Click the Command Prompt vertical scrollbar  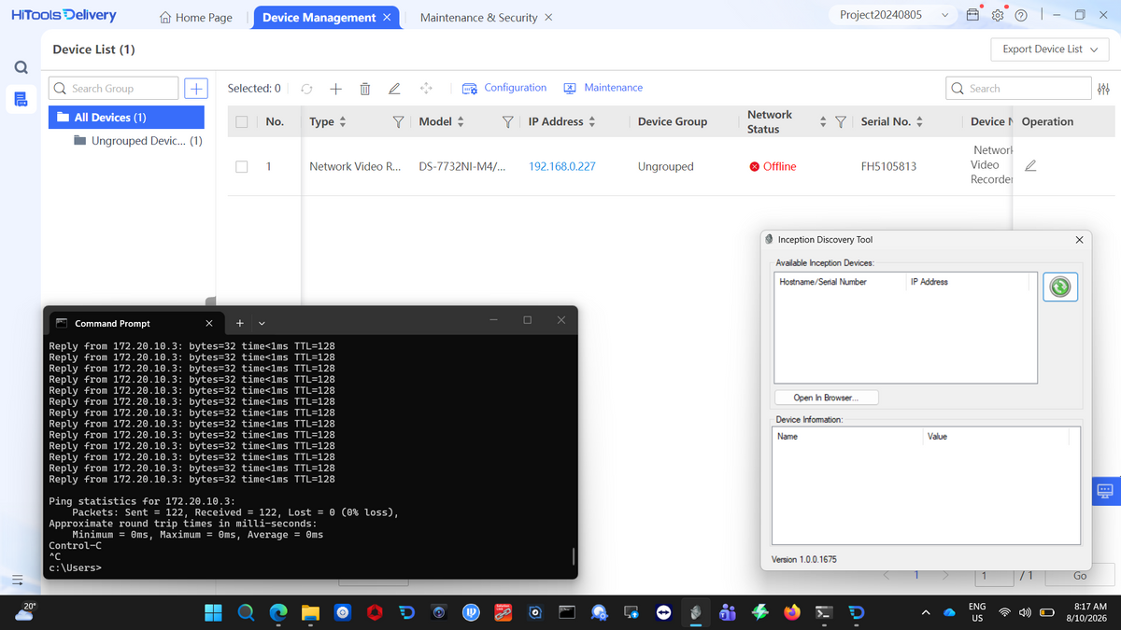pos(573,557)
